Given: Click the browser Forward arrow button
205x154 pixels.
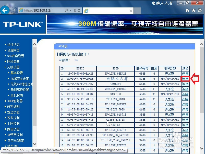Looking at the screenshot, I should tap(14, 10).
